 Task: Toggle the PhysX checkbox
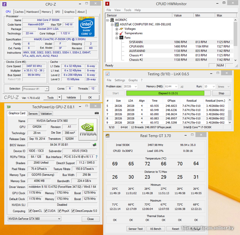(x=59, y=211)
